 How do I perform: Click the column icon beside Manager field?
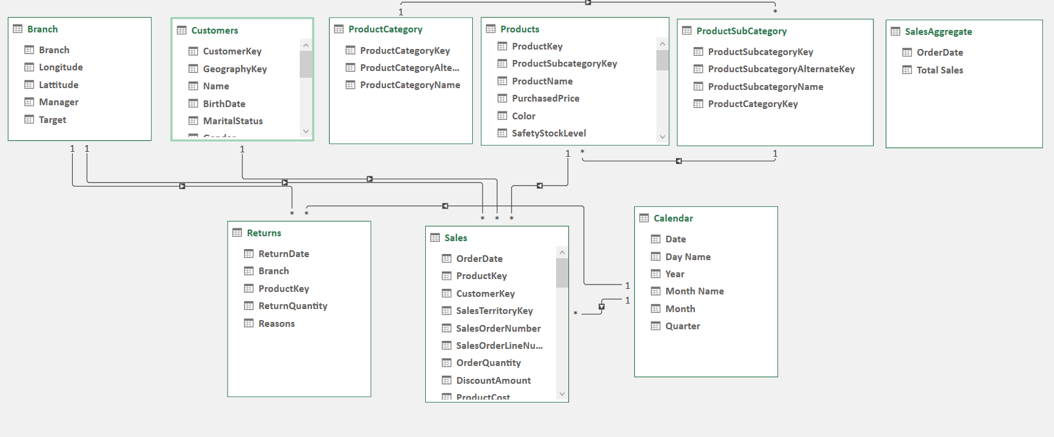click(x=29, y=102)
